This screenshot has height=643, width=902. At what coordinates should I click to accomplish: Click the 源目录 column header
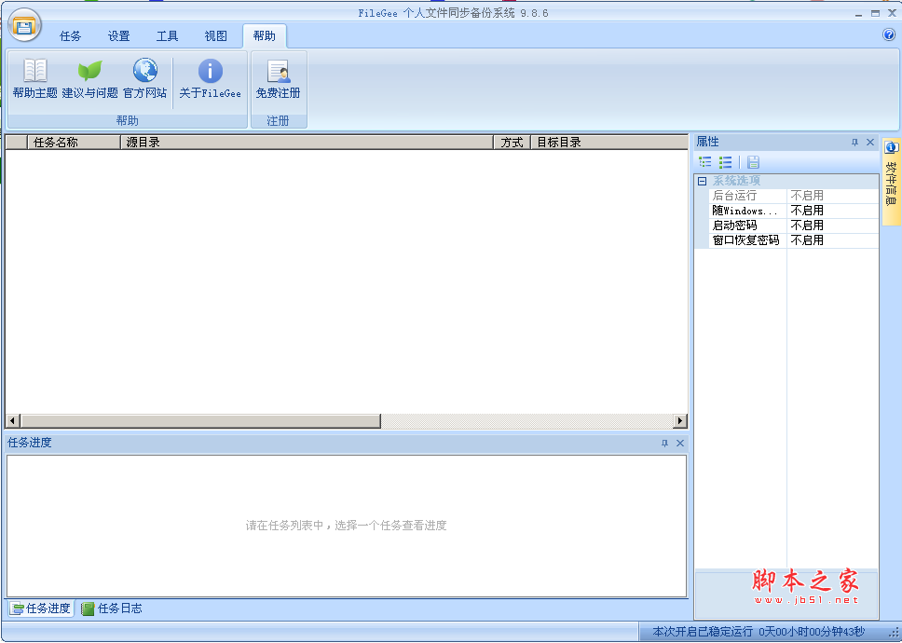pyautogui.click(x=307, y=142)
